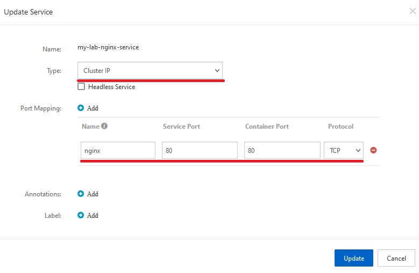Viewport: 419px width, 273px height.
Task: Open the TCP protocol dropdown
Action: [x=344, y=151]
